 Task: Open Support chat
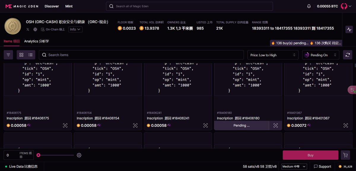tap(322, 167)
